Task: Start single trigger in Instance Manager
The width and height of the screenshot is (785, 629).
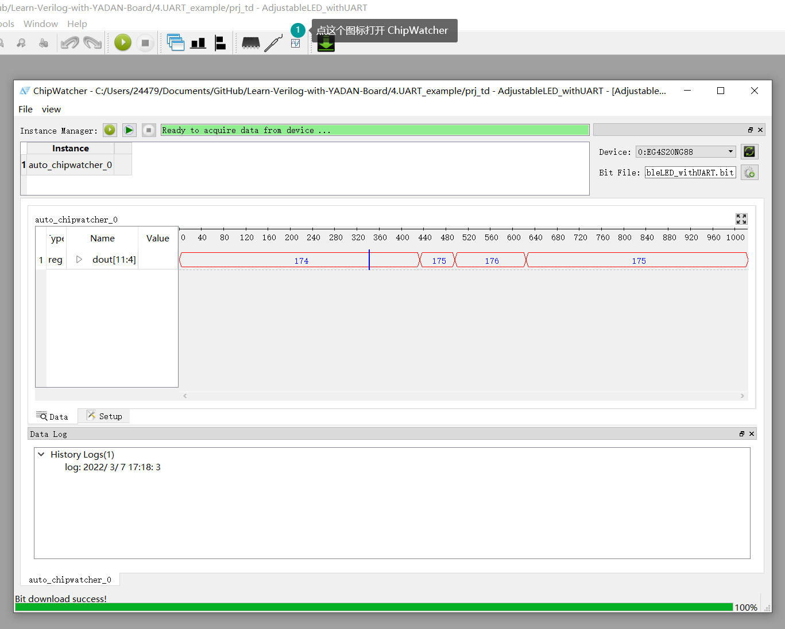Action: pos(110,130)
